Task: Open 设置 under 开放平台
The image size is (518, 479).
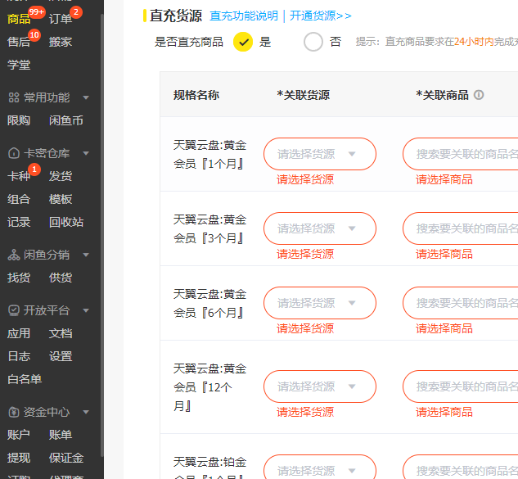Action: (61, 356)
